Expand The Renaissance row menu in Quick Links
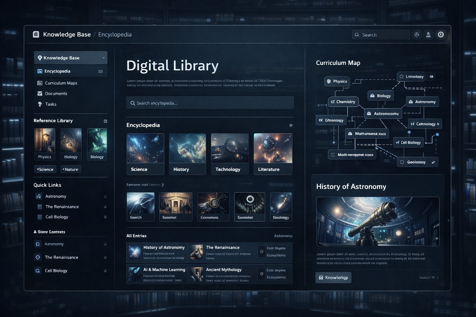Screen dimensions: 476x317 105,207
